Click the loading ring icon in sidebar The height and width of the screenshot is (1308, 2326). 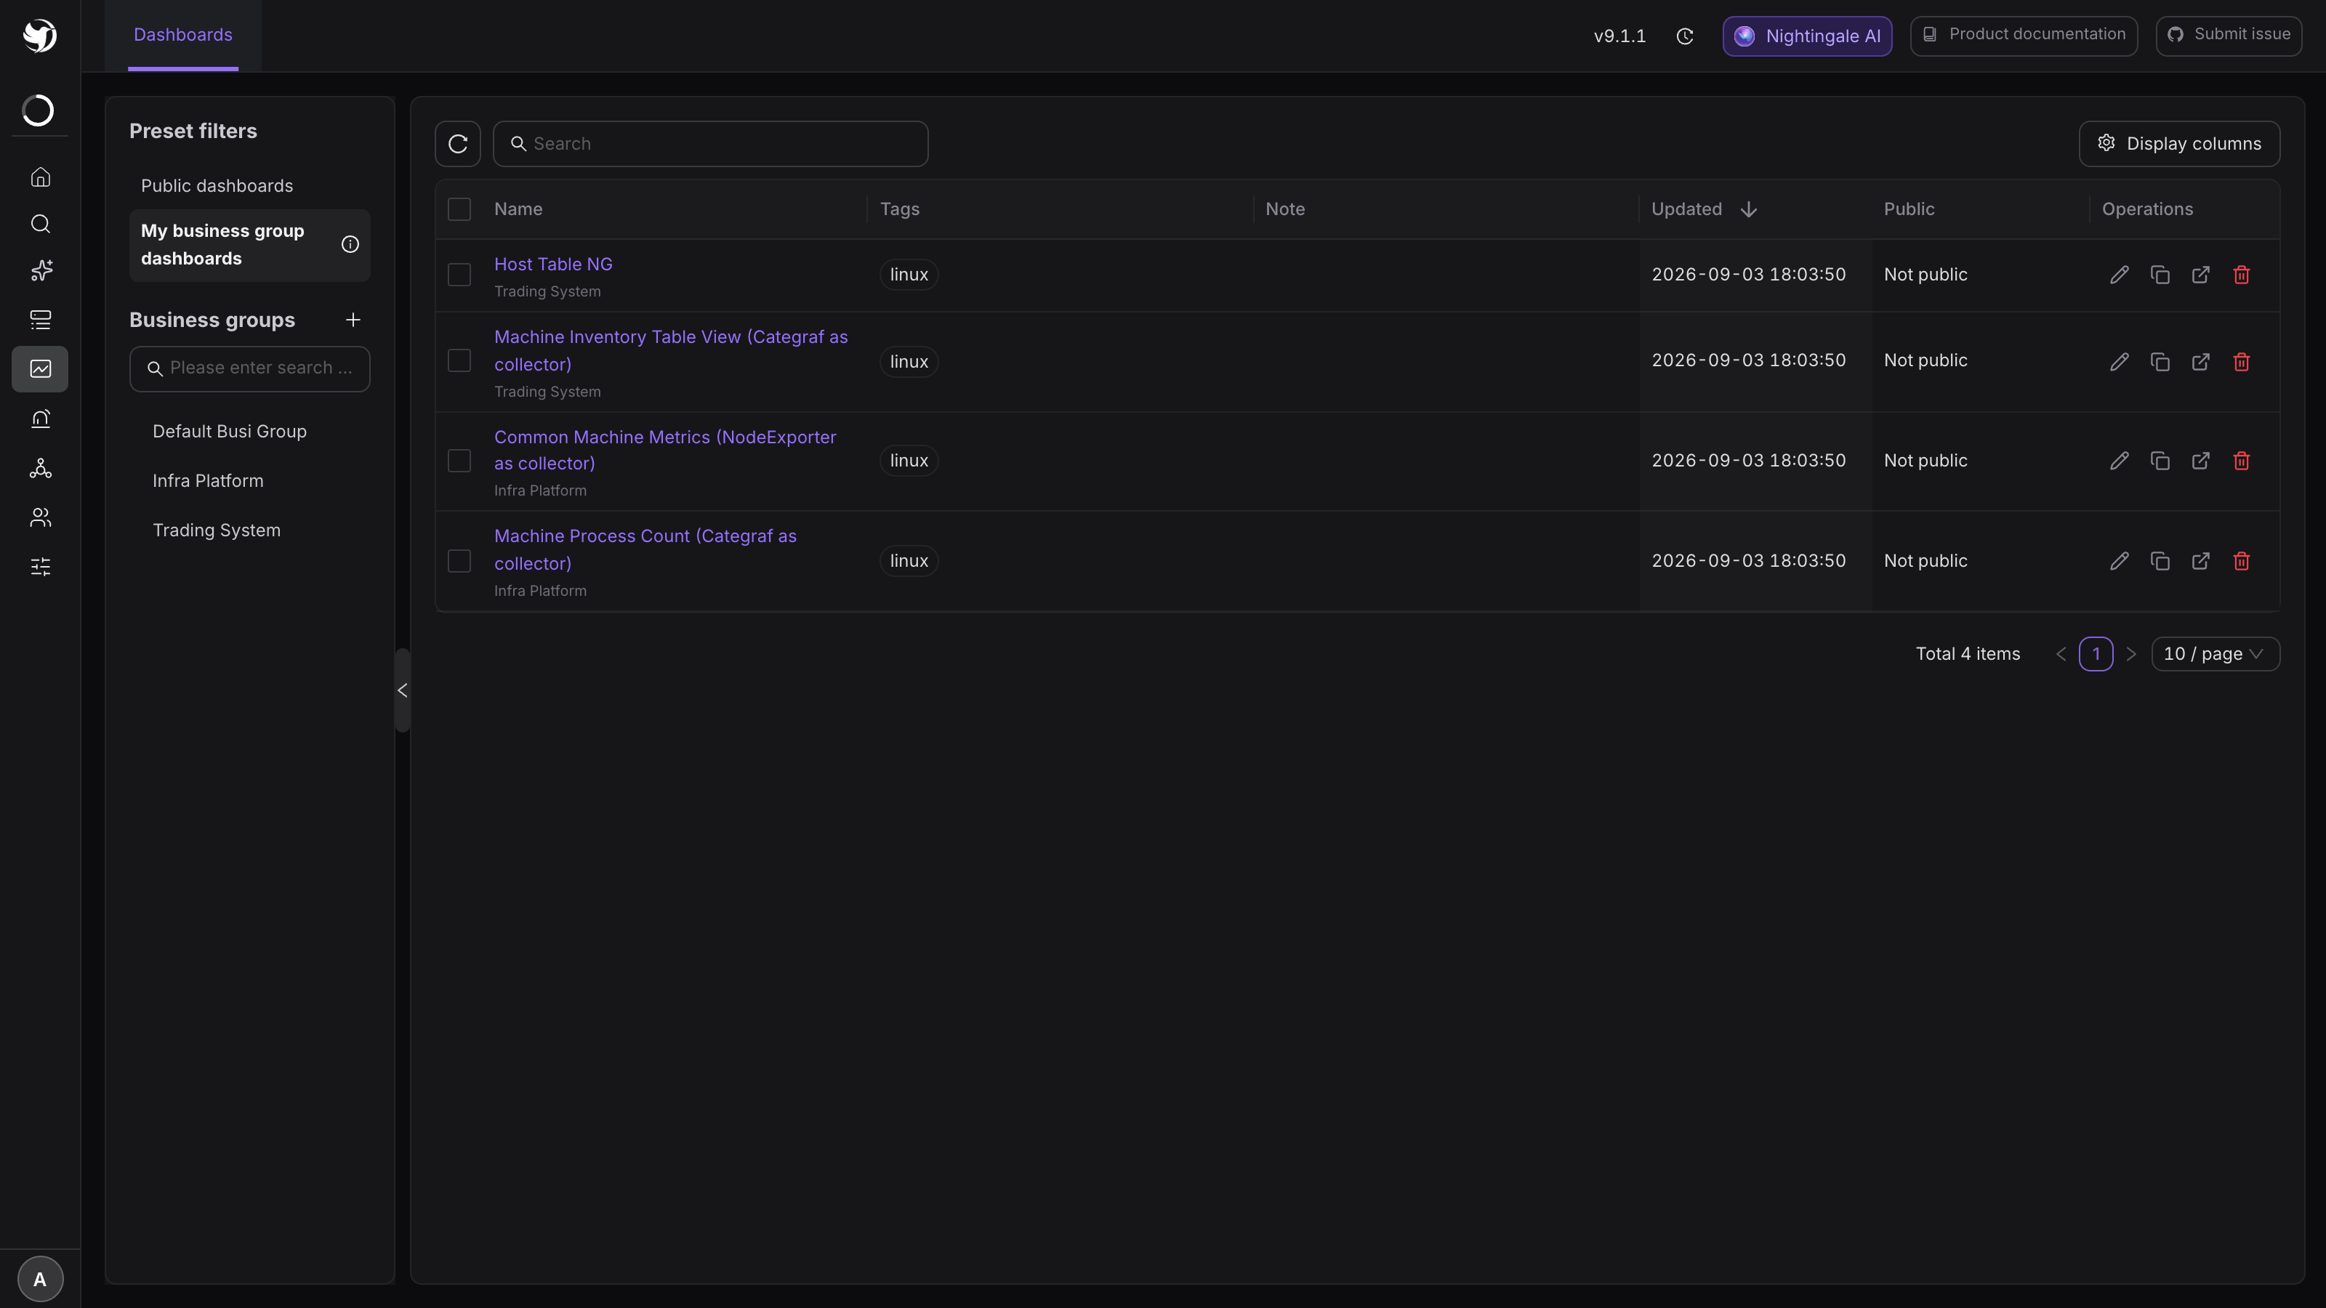coord(38,110)
